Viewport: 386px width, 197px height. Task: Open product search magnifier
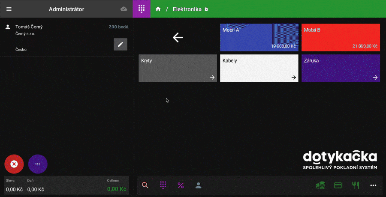coord(145,185)
